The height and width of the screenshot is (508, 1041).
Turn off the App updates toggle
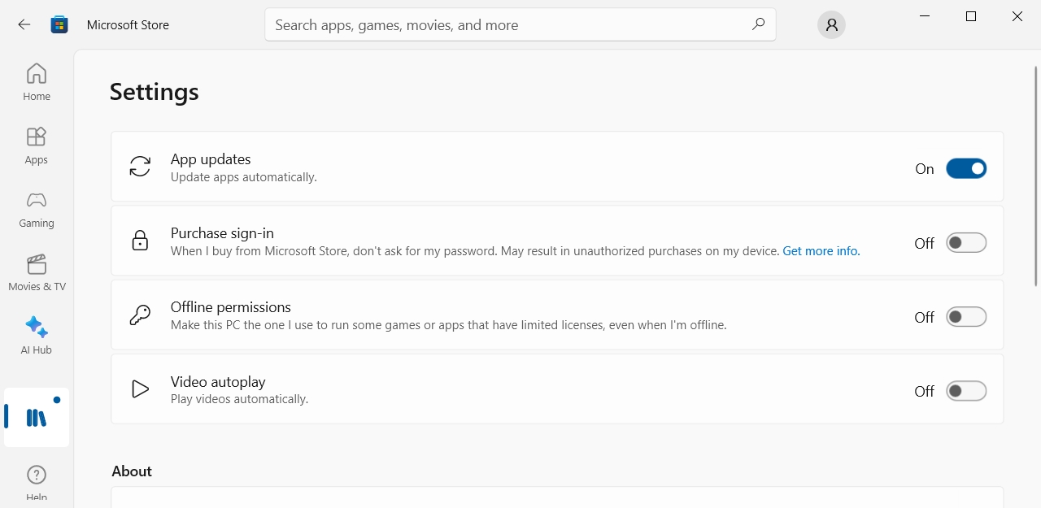point(966,168)
